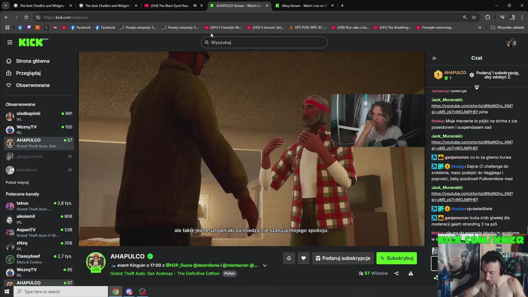Click the AHAPULCO streamer avatar
This screenshot has width=528, height=297.
(x=96, y=262)
